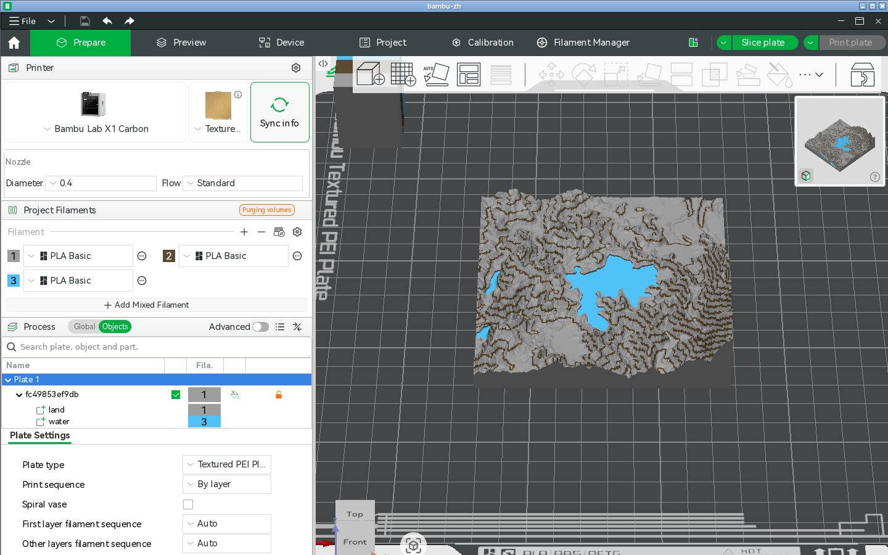Uncheck the fc49853ef9db printable checkbox
Screen dimensions: 888x555
(176, 395)
